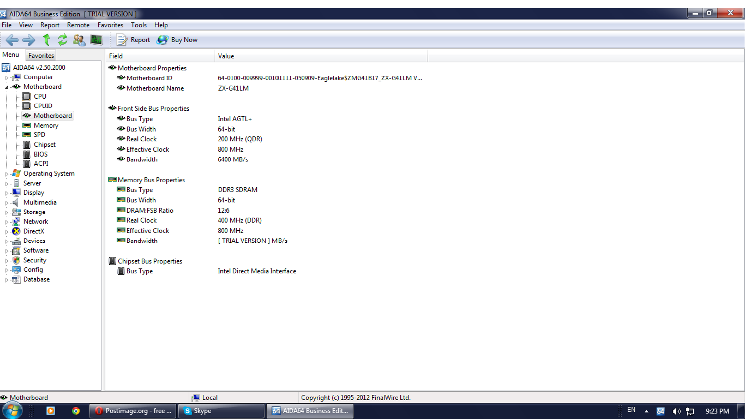Open the user management toolbar icon
The width and height of the screenshot is (745, 419).
coord(79,40)
